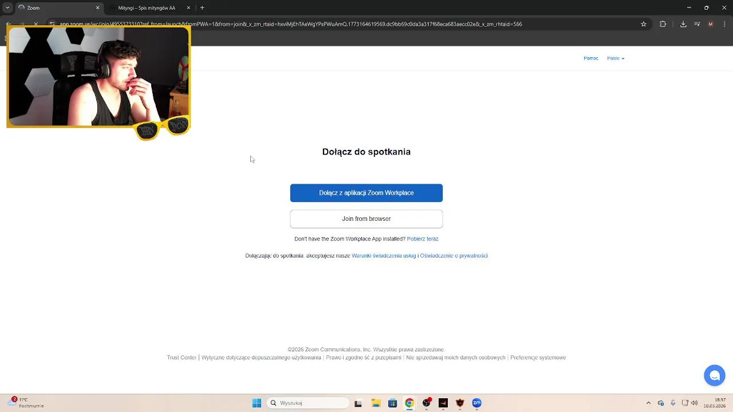Stop page loading with the X icon
733x412 pixels.
[36, 24]
